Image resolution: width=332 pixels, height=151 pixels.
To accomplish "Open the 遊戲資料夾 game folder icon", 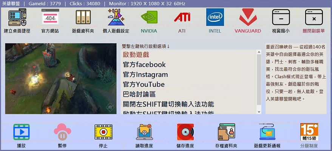I will 83,17.
